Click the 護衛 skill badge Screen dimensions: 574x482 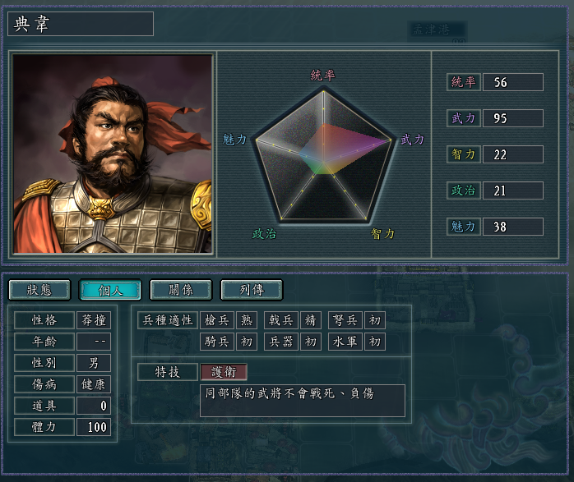pos(224,372)
